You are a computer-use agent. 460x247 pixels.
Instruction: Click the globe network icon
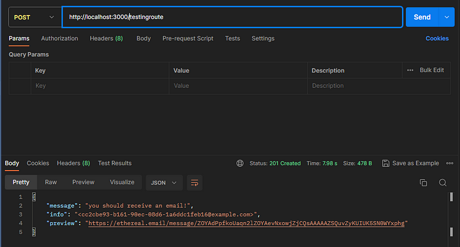point(240,163)
